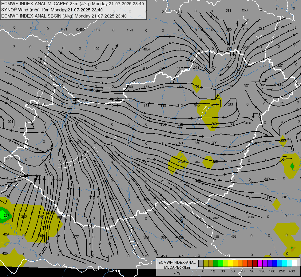
Task: Click the legend tick label 30
Action: [223, 271]
